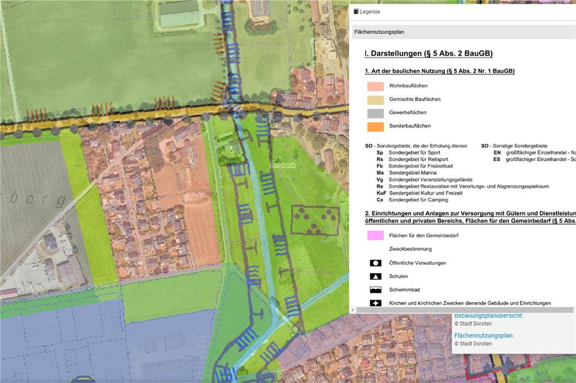Click the Schulen triangle legend symbol
This screenshot has width=576, height=383.
[x=375, y=276]
